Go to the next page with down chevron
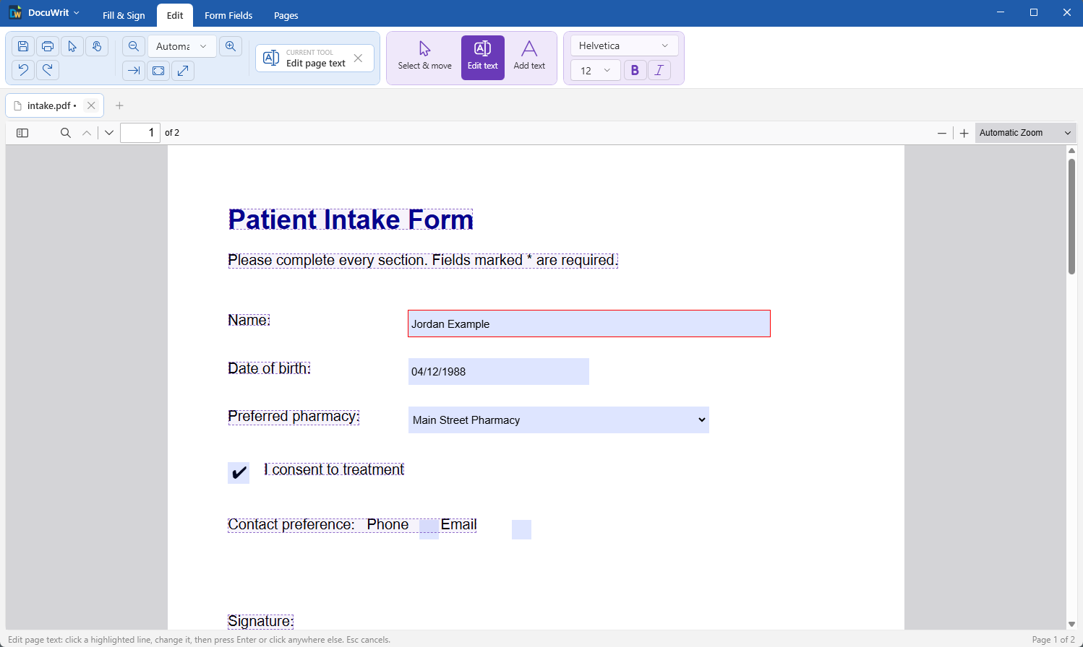 (109, 133)
